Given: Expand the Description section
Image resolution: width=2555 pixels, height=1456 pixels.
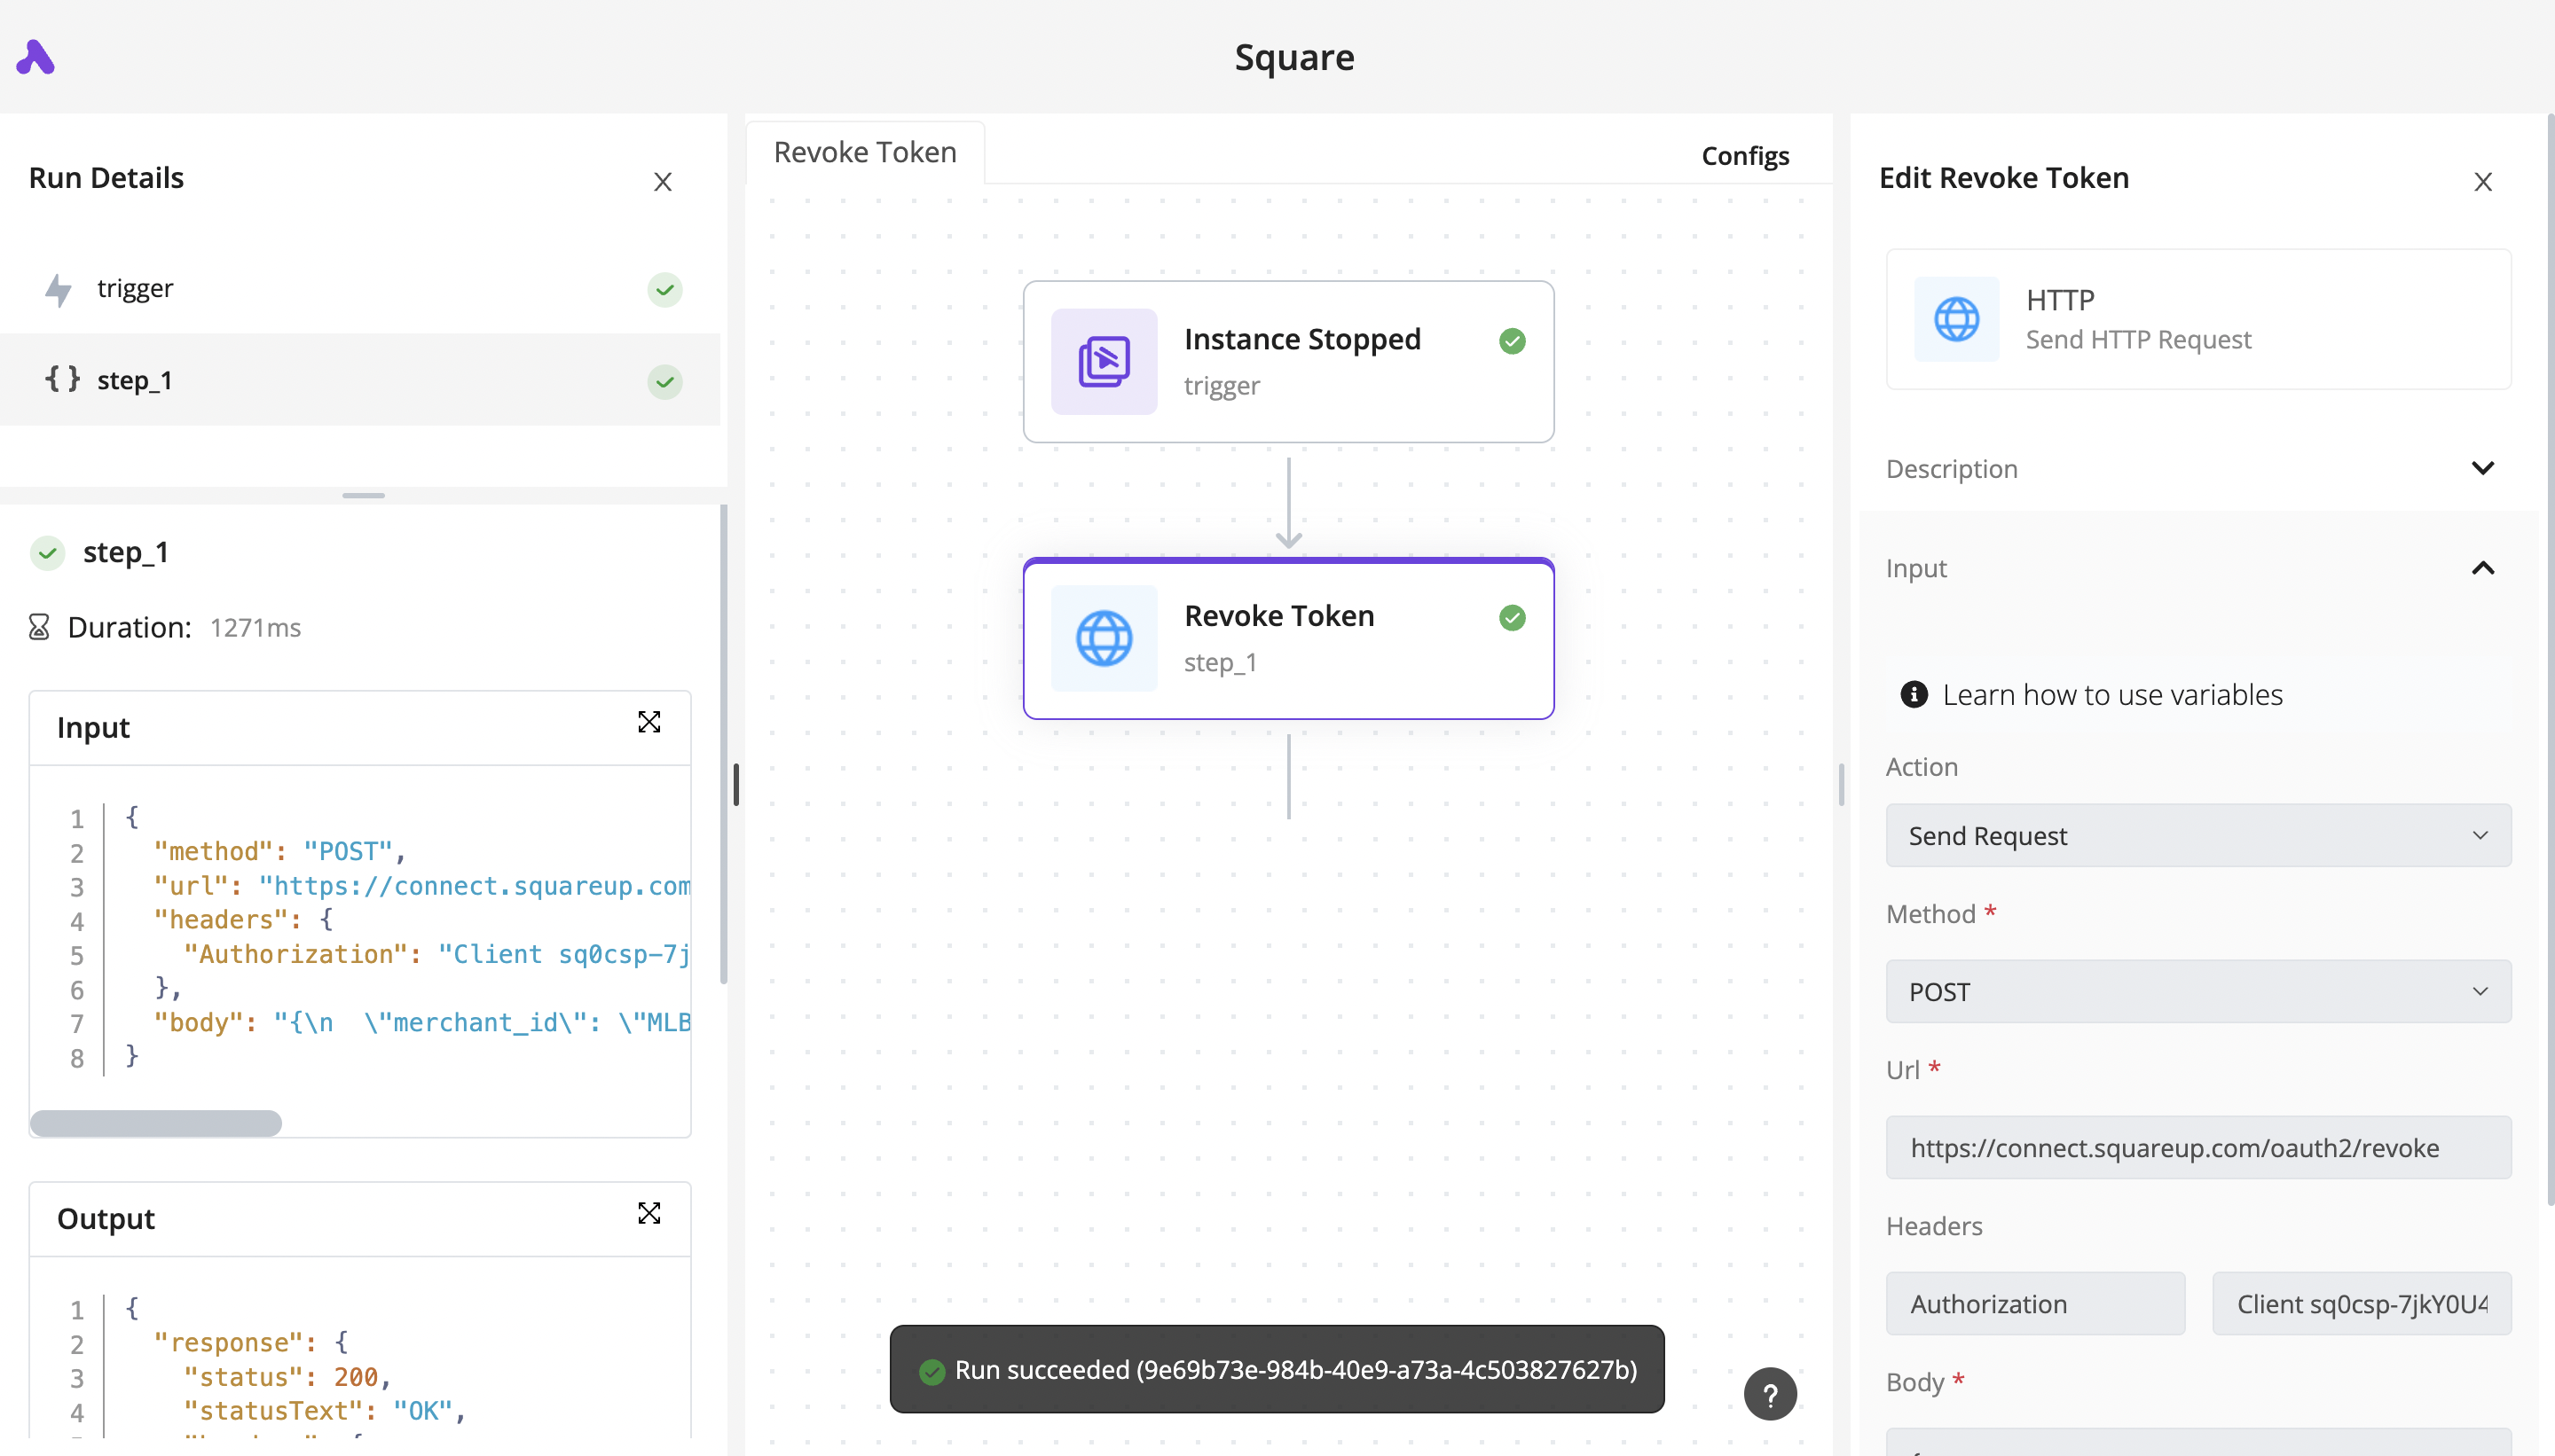Looking at the screenshot, I should [x=2484, y=468].
